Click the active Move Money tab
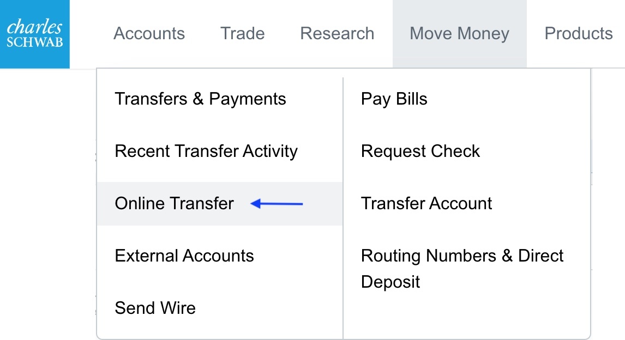The width and height of the screenshot is (625, 340). (459, 34)
